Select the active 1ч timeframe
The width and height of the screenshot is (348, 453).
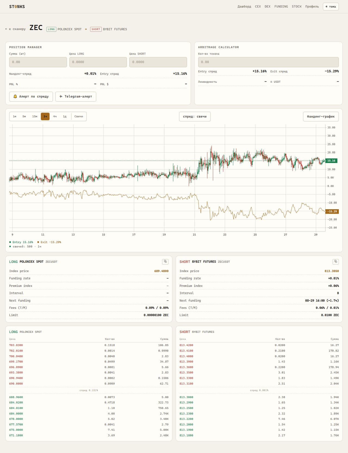tap(45, 116)
